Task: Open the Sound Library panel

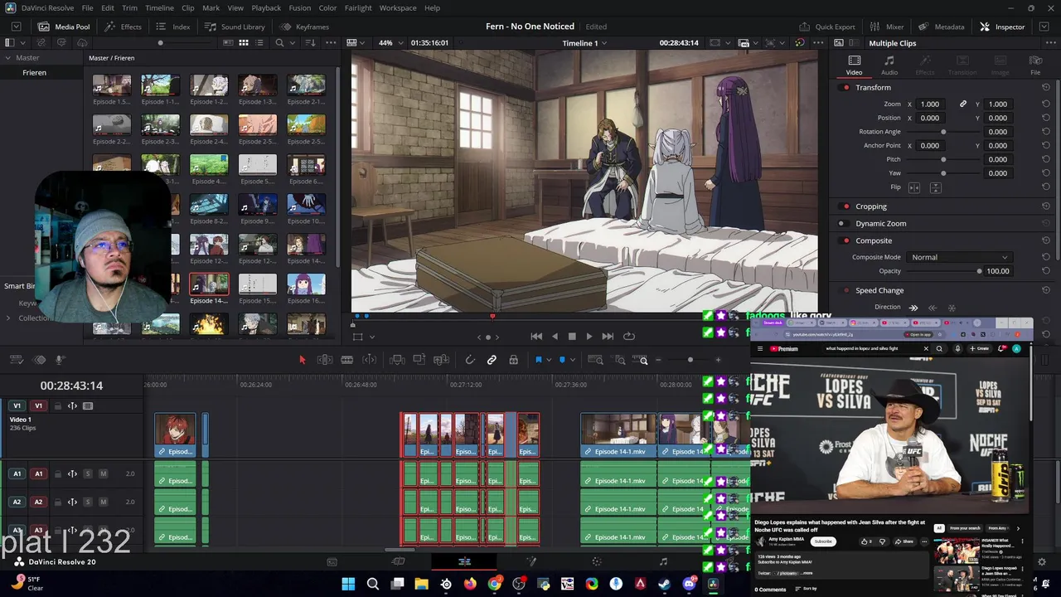Action: (235, 27)
